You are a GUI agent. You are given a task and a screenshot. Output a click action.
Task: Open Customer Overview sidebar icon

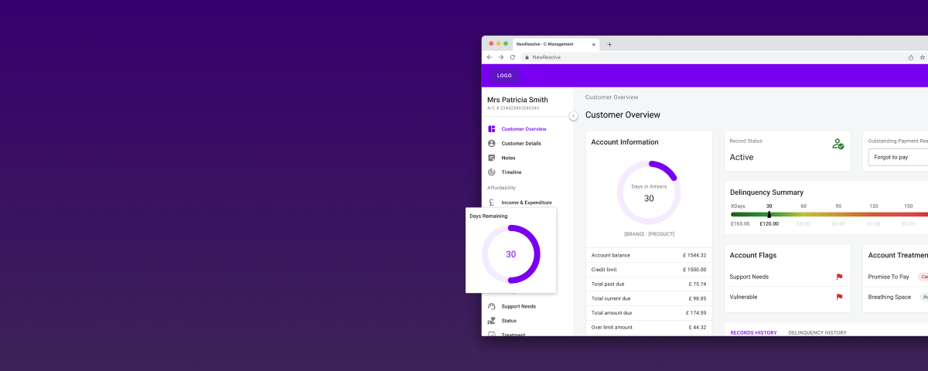492,129
